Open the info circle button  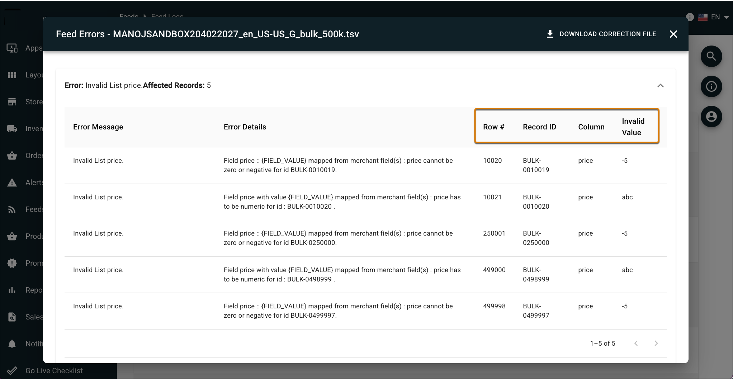click(x=711, y=86)
